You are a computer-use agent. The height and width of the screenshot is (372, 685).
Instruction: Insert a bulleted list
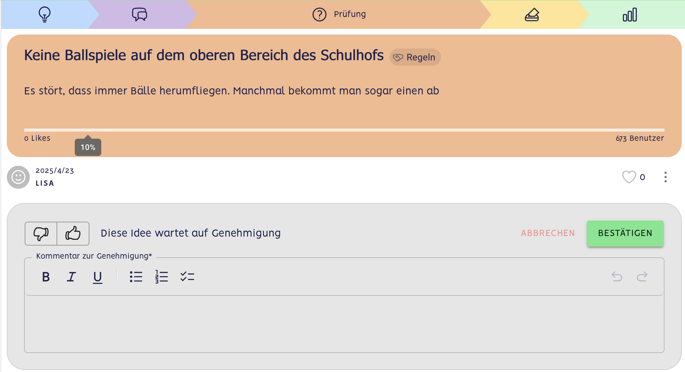point(136,277)
